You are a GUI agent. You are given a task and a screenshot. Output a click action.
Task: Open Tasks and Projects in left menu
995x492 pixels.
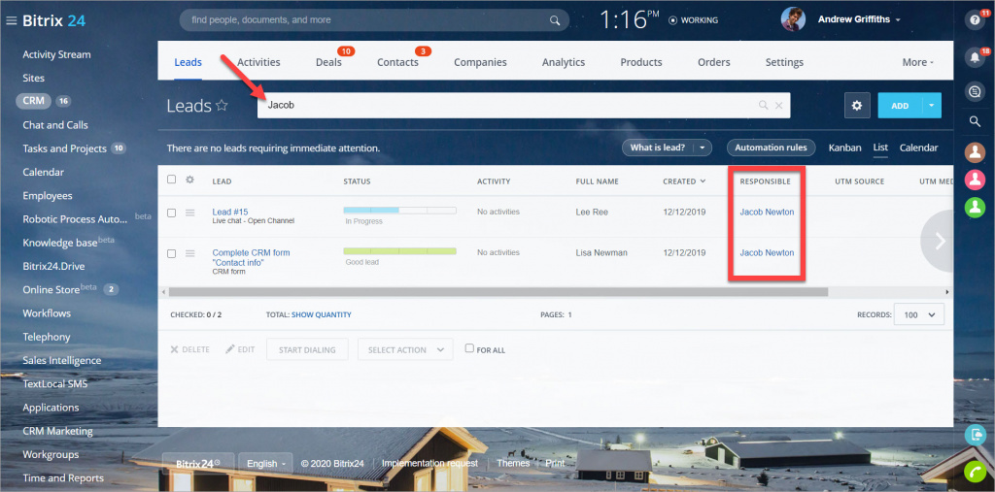(65, 148)
